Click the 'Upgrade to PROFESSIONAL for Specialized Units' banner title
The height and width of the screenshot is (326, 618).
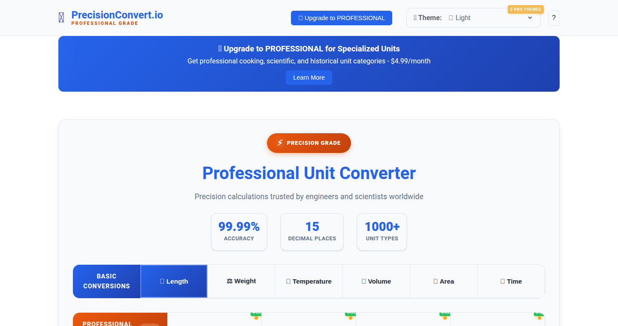click(309, 49)
